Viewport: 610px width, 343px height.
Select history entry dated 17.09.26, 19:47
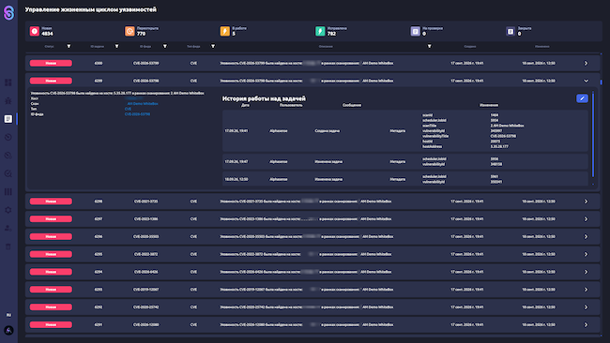(405, 161)
